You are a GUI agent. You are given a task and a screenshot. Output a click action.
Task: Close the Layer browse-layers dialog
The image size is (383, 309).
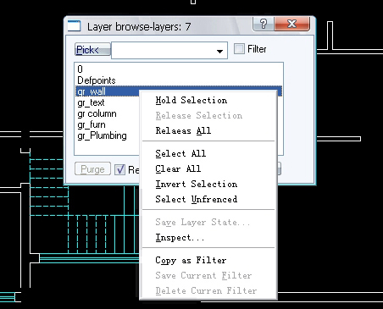pyautogui.click(x=292, y=24)
